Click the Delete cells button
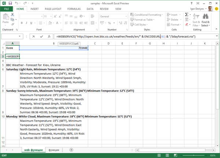 173,20
